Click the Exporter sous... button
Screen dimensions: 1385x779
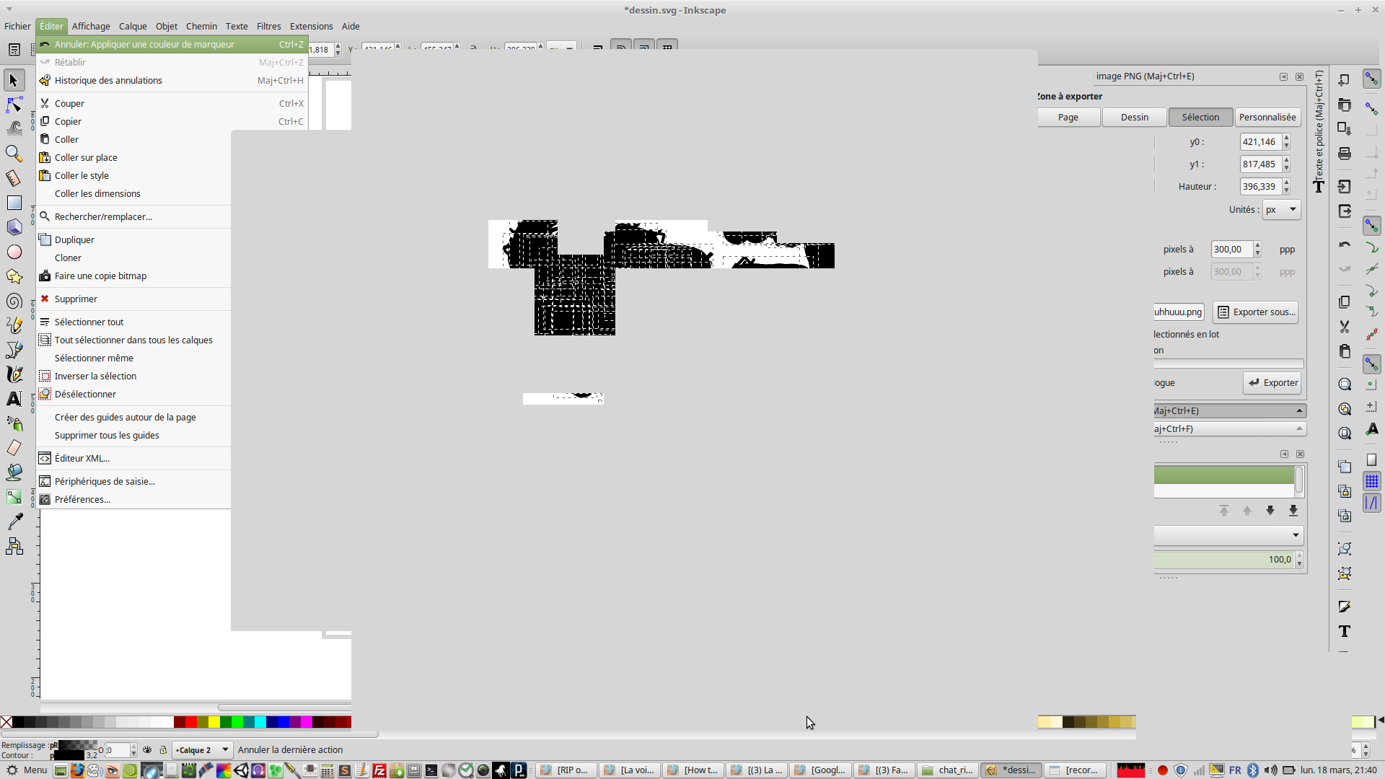[1256, 312]
